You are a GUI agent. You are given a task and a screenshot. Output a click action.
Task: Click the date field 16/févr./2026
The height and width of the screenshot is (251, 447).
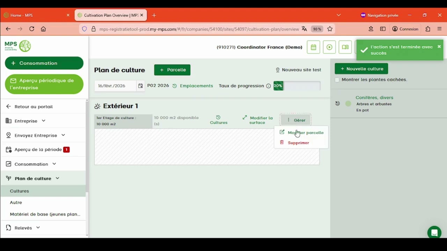[115, 86]
